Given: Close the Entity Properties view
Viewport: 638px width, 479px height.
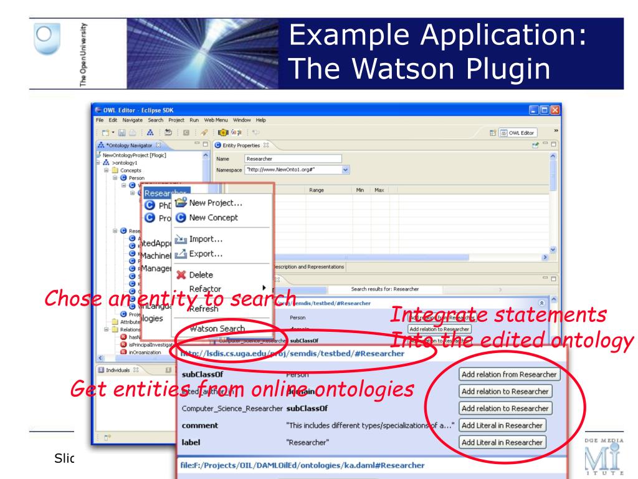Looking at the screenshot, I should [266, 145].
